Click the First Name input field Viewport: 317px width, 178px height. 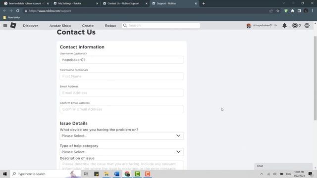(x=122, y=76)
